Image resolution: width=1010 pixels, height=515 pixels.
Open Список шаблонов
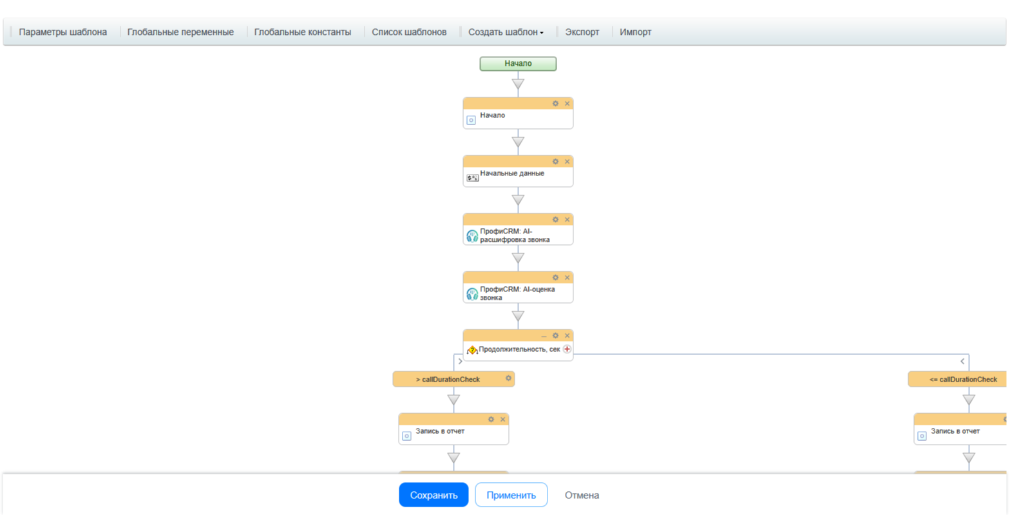coord(409,32)
